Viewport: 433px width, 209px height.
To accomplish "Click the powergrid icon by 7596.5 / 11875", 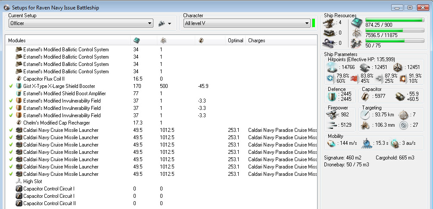I will [356, 33].
